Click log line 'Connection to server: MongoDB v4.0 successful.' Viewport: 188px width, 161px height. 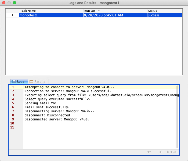pos(68,91)
